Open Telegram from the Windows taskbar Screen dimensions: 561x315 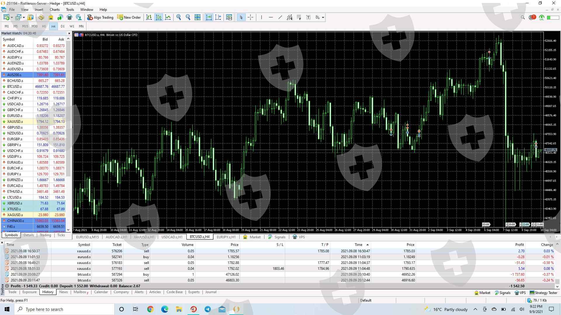coord(208,309)
